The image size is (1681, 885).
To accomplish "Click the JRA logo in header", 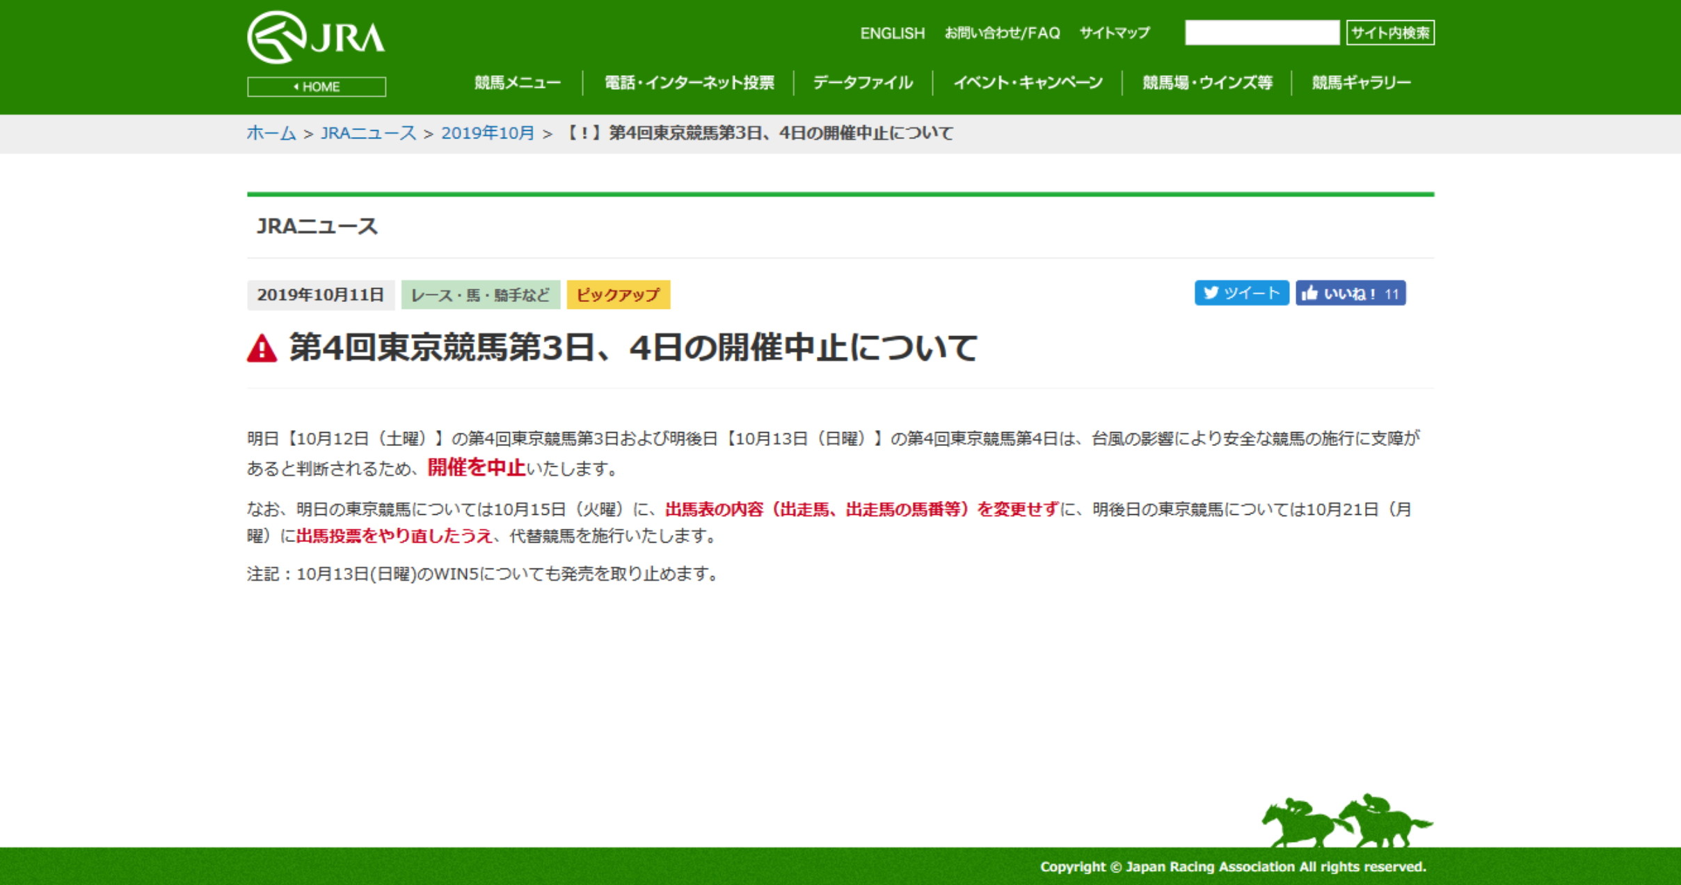I will tap(315, 38).
